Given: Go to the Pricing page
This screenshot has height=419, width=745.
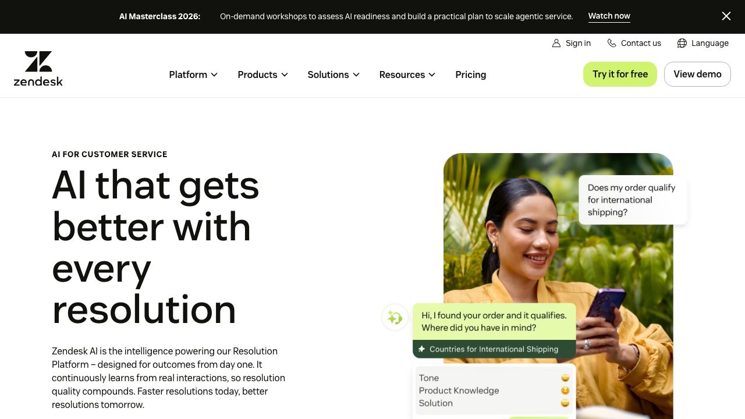Looking at the screenshot, I should tap(471, 74).
